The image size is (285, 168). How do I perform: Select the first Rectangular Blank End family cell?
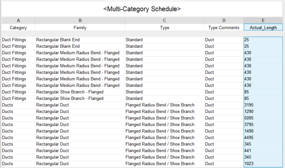[x=80, y=40]
